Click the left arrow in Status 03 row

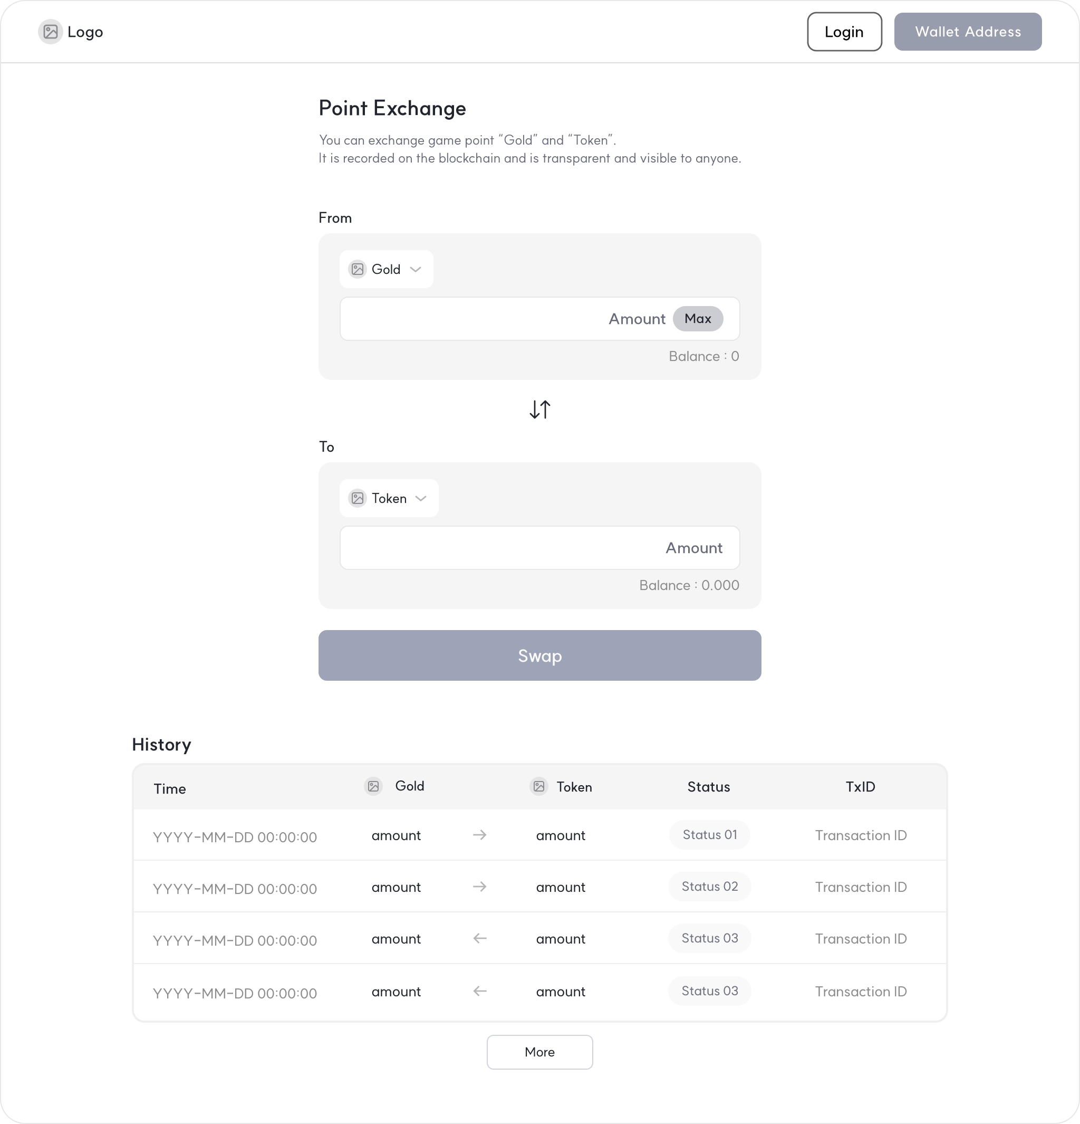coord(479,938)
